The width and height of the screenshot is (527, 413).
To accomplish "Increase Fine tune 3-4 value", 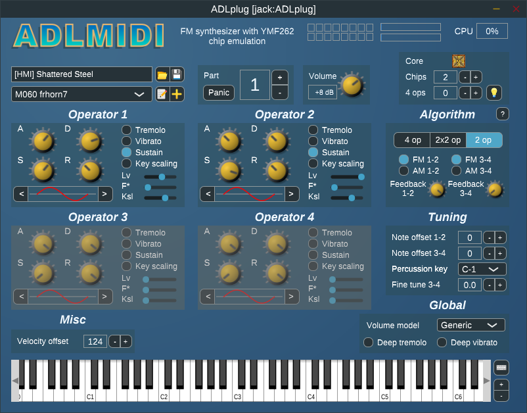I will point(500,285).
